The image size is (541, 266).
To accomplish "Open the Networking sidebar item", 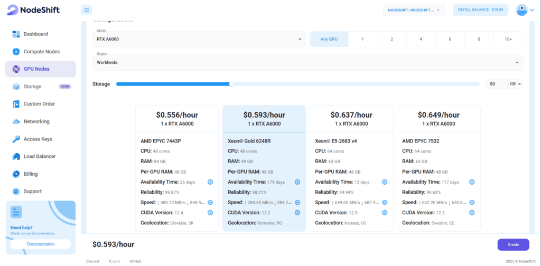I will 40,121.
